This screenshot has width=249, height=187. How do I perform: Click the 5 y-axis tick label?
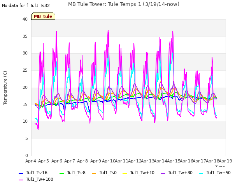[x=26, y=139]
